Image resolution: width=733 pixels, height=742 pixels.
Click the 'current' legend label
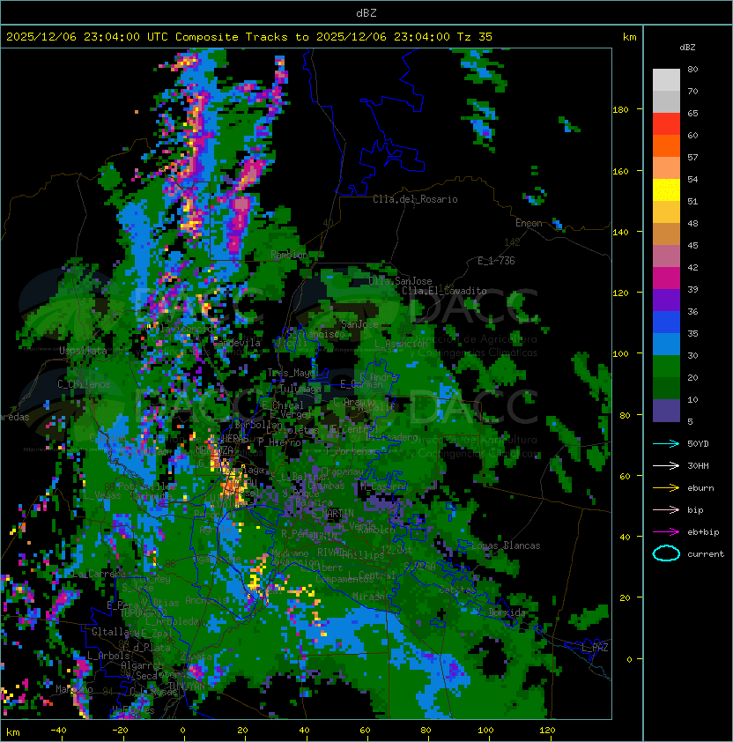click(706, 553)
